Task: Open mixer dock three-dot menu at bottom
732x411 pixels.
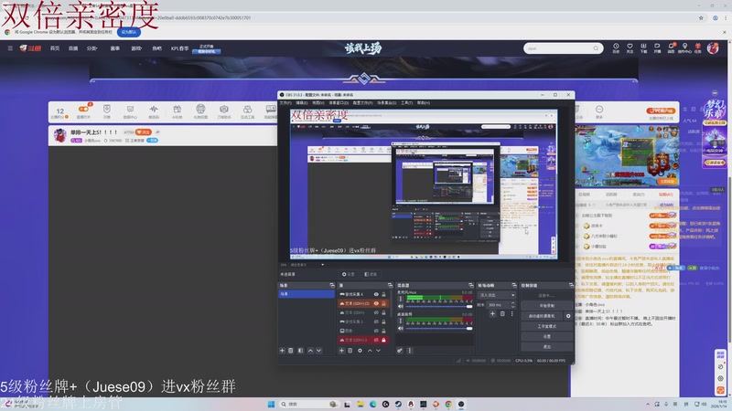Action: point(410,351)
